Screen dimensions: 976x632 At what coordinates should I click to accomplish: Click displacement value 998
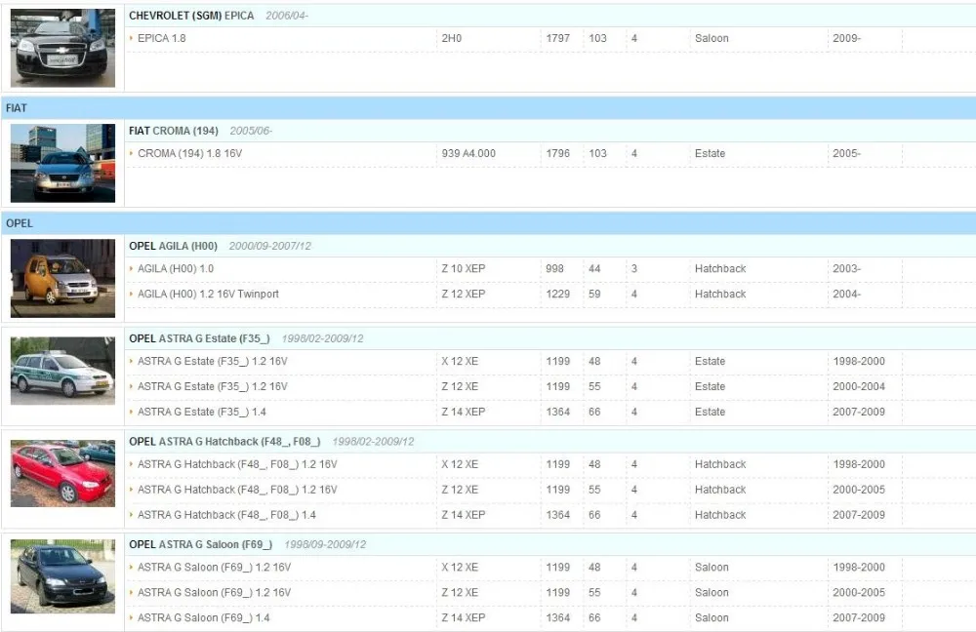(554, 269)
